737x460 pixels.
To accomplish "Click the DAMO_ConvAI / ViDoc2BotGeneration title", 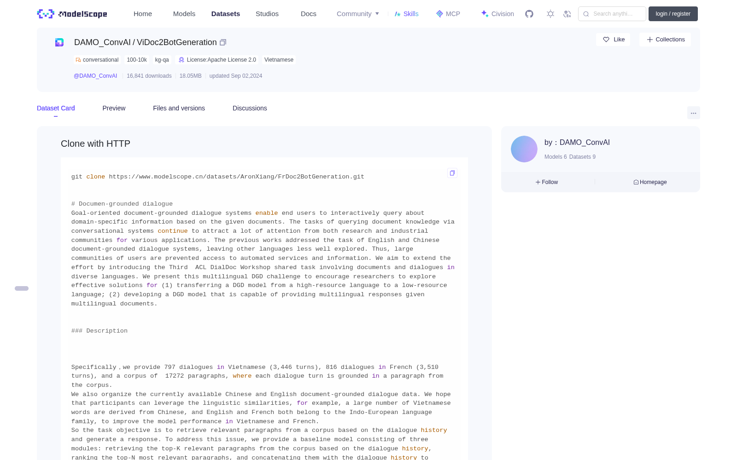I will pyautogui.click(x=146, y=42).
